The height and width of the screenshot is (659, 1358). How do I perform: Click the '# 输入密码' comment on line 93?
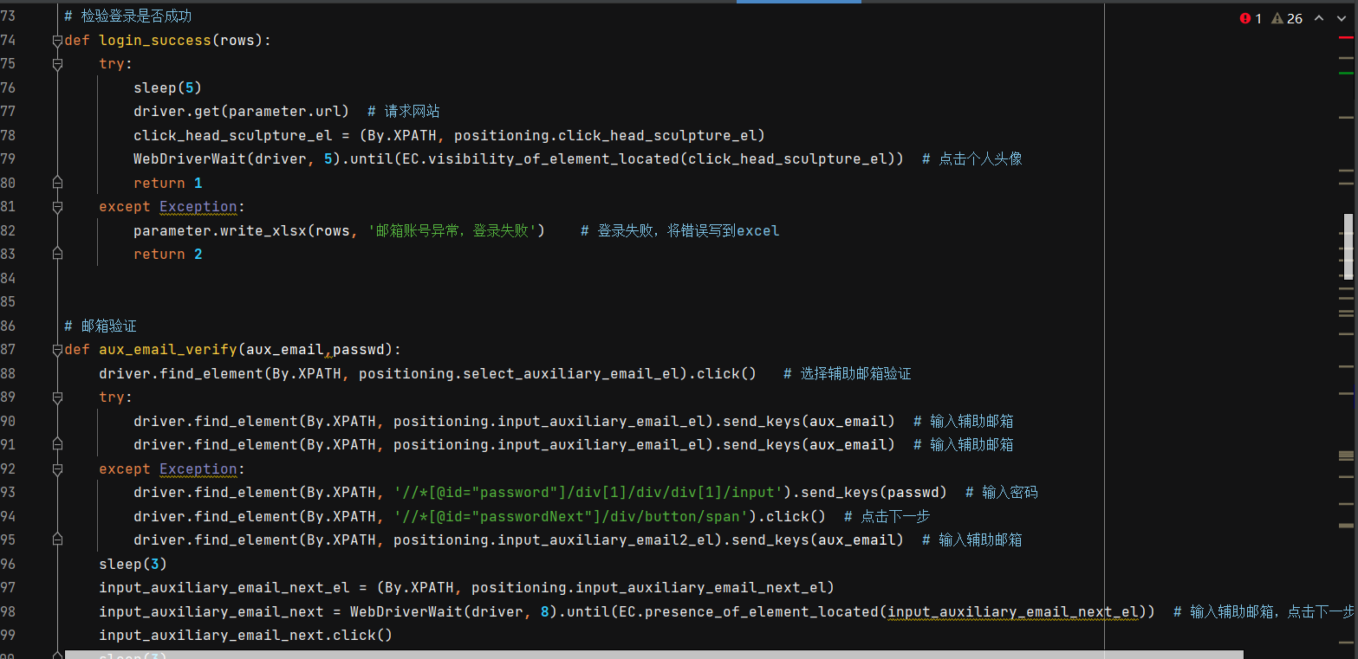(x=1001, y=492)
